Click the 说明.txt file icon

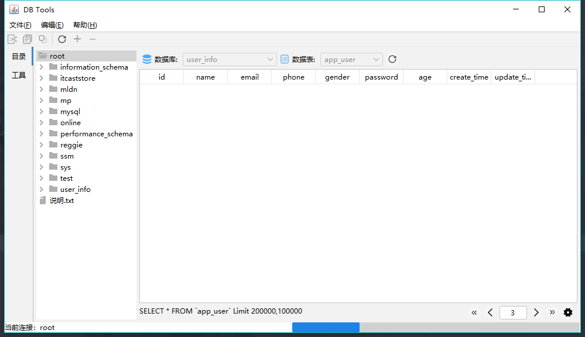pos(43,201)
